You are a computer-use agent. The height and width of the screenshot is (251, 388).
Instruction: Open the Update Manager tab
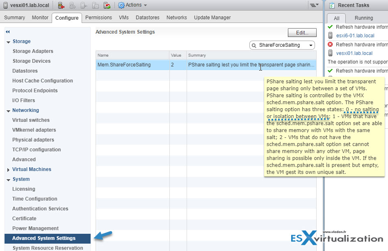coord(212,18)
